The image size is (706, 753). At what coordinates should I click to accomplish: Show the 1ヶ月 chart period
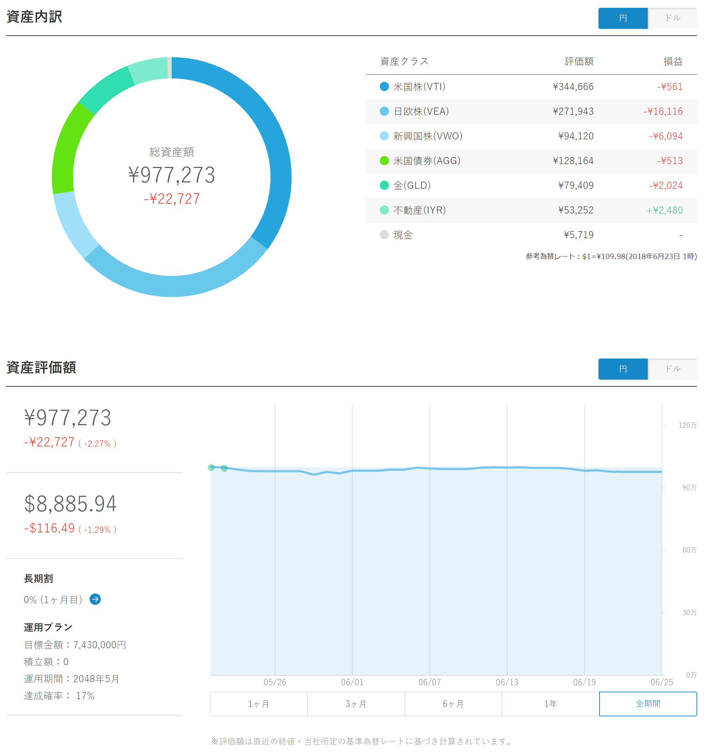258,704
